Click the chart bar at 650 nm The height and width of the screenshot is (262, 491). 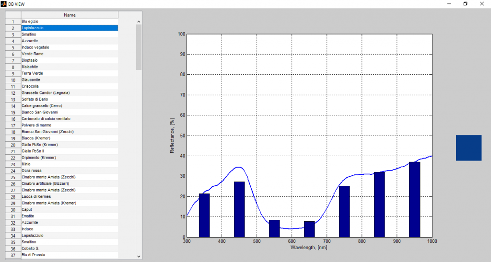tap(309, 229)
